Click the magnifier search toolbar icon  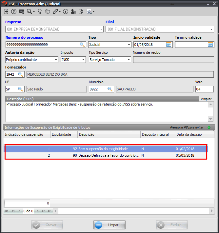[x=29, y=11]
